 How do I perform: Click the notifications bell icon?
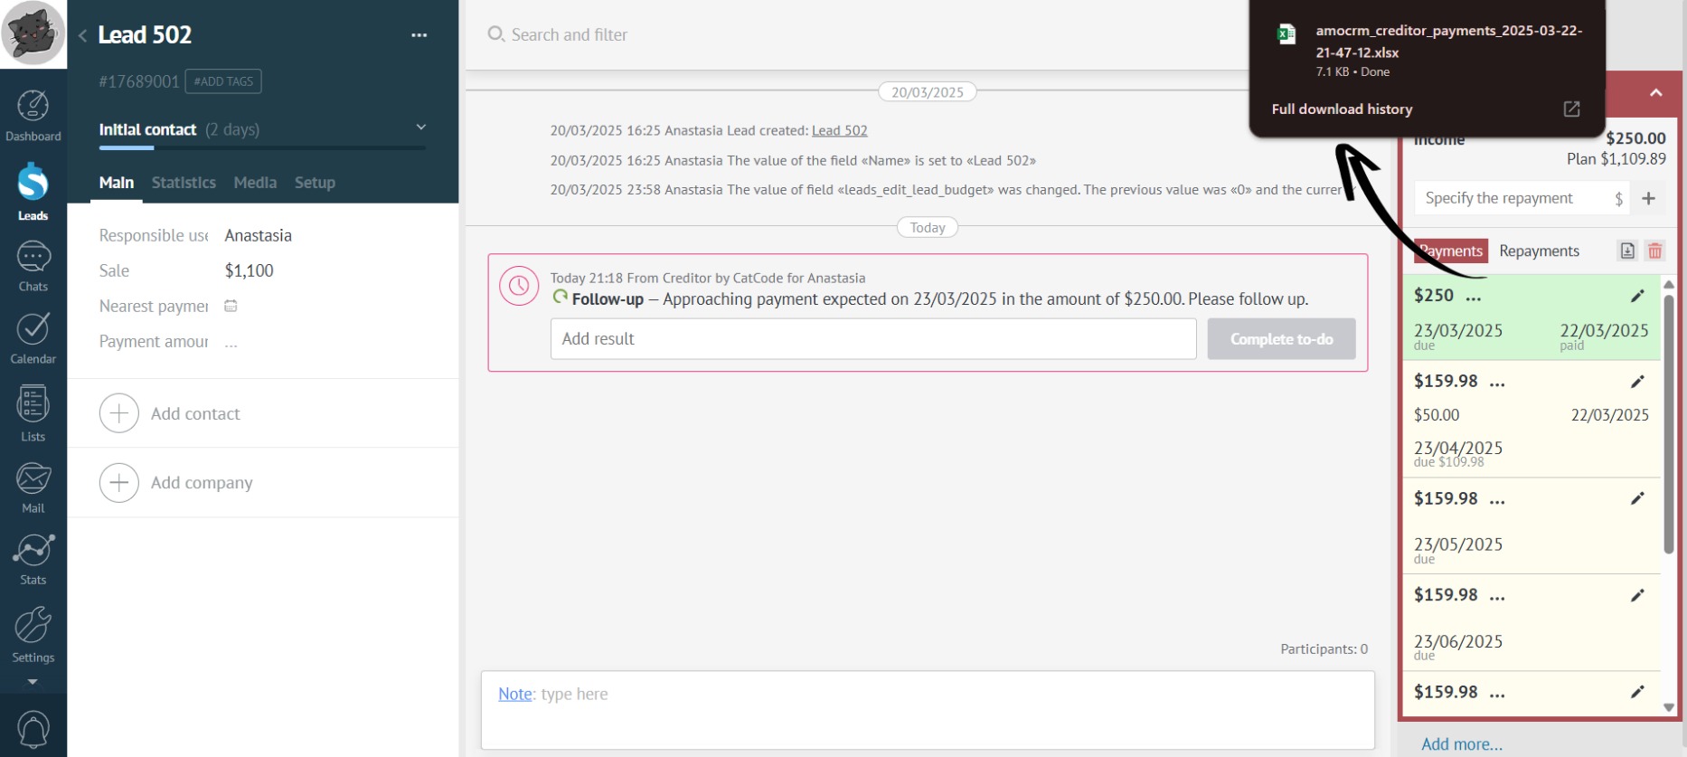[x=33, y=729]
